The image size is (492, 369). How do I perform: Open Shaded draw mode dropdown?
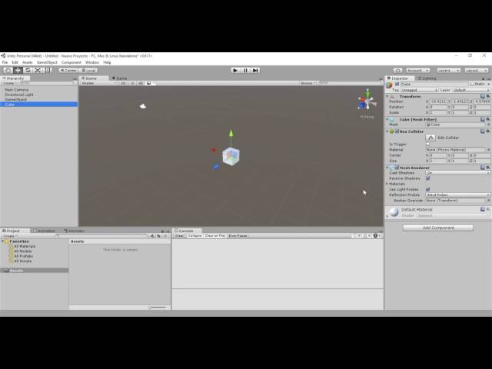[99, 83]
